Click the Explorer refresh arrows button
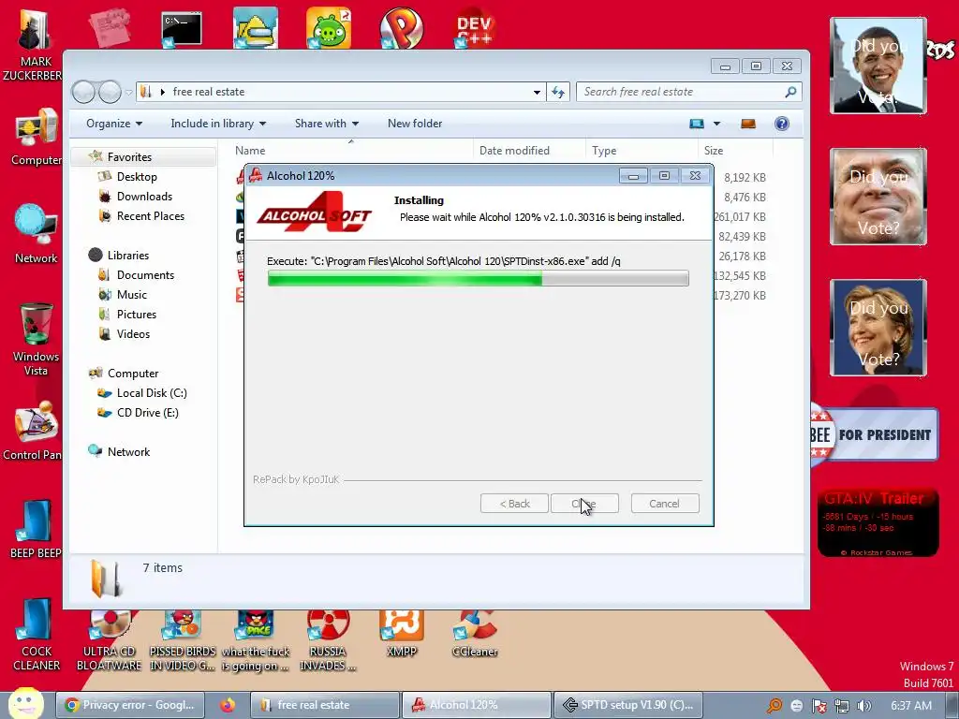959x719 pixels. 558,92
